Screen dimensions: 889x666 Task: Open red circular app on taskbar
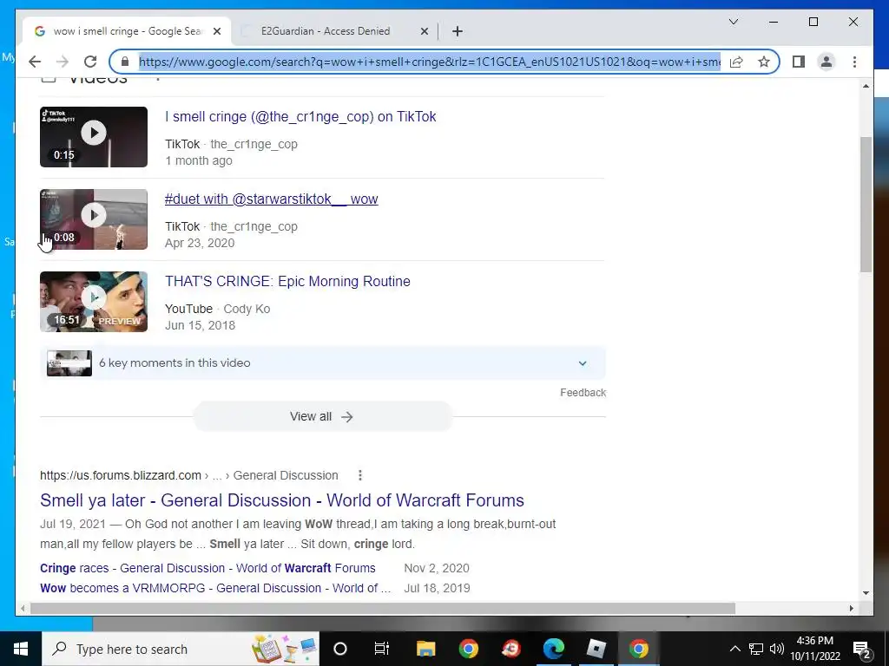tap(510, 649)
